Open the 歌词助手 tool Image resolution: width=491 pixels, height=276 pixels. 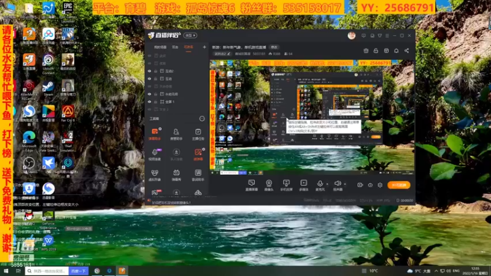198,175
